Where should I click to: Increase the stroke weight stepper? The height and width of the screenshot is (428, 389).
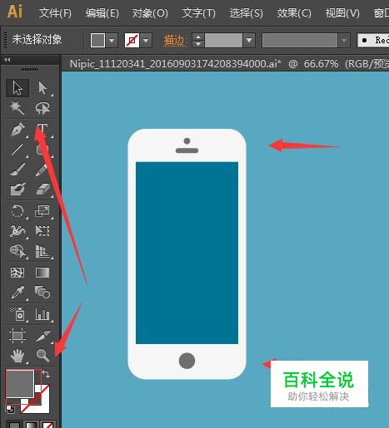coord(198,37)
